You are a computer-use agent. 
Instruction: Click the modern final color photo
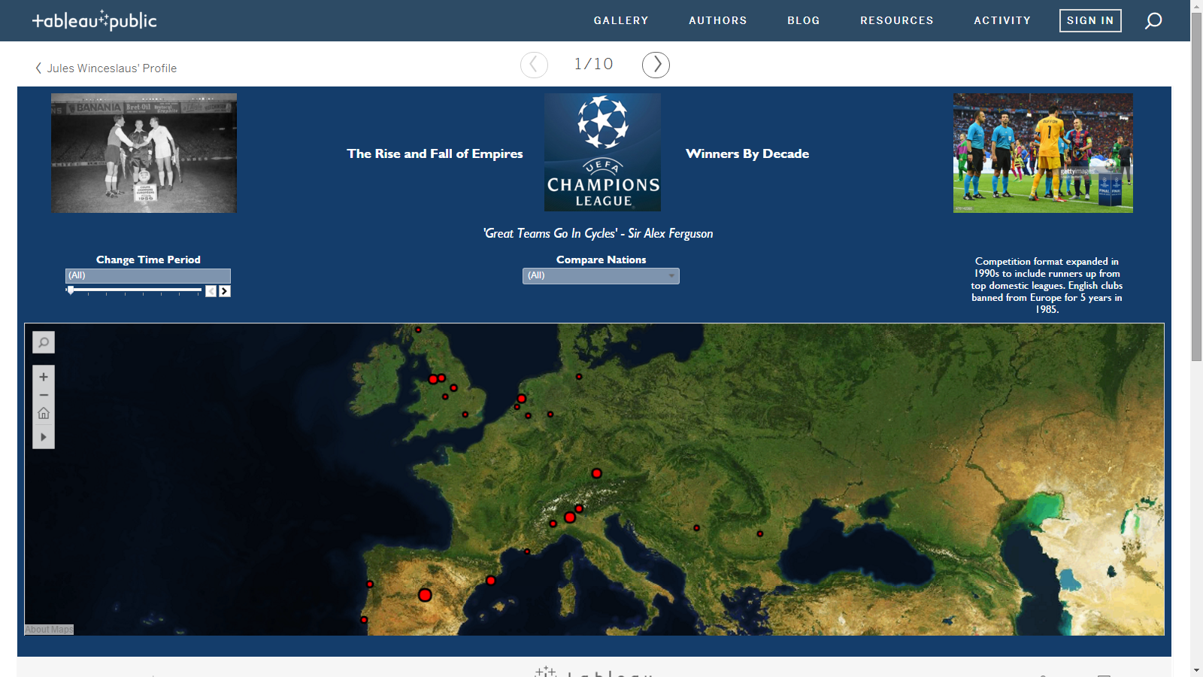click(x=1043, y=153)
